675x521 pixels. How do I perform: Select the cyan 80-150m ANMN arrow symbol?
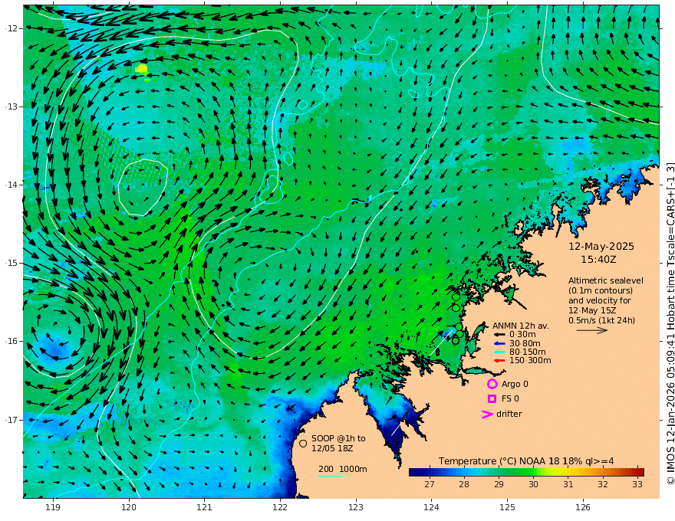click(499, 352)
